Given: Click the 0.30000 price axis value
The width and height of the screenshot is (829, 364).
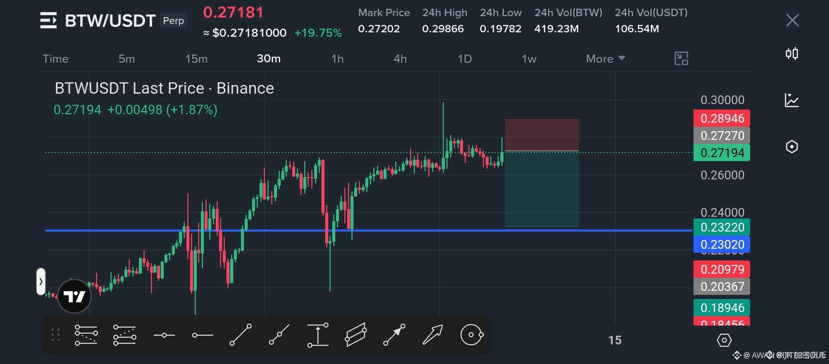Looking at the screenshot, I should 723,100.
